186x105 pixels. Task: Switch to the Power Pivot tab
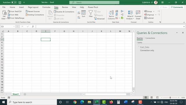tap(93, 7)
